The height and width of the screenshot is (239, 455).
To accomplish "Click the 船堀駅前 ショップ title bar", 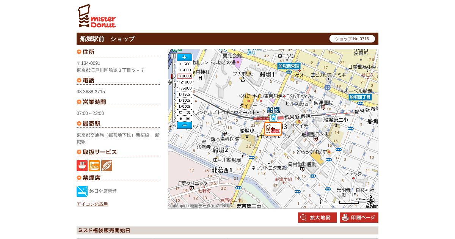I will 227,39.
